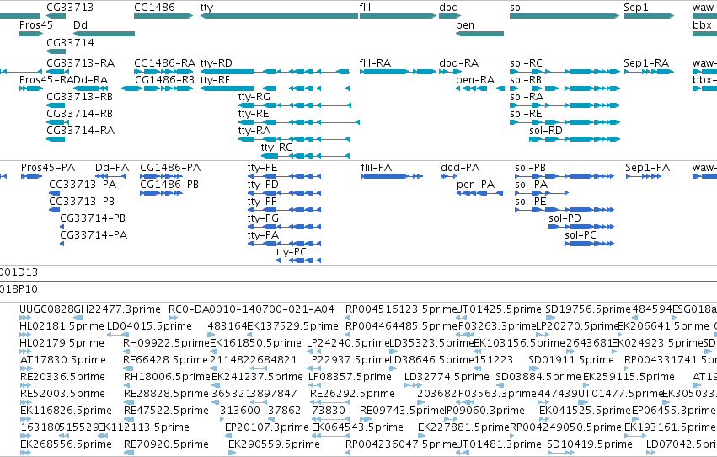The image size is (717, 457).
Task: Click the tty-RG transcript glyph
Action: click(x=295, y=105)
